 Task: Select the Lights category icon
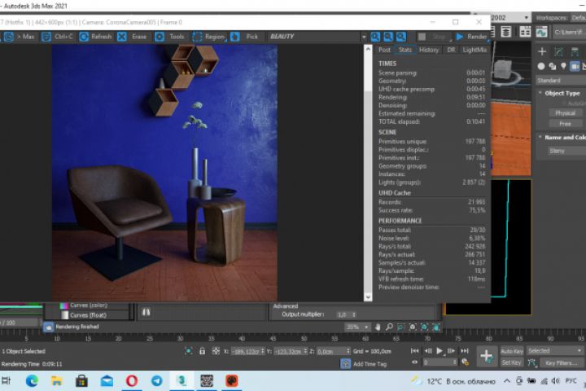(563, 67)
